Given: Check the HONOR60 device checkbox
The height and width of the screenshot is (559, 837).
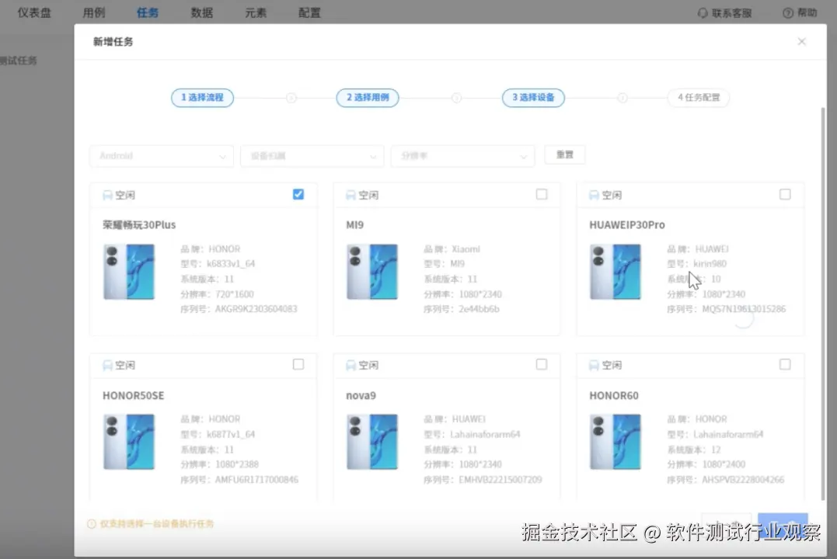Looking at the screenshot, I should point(785,364).
